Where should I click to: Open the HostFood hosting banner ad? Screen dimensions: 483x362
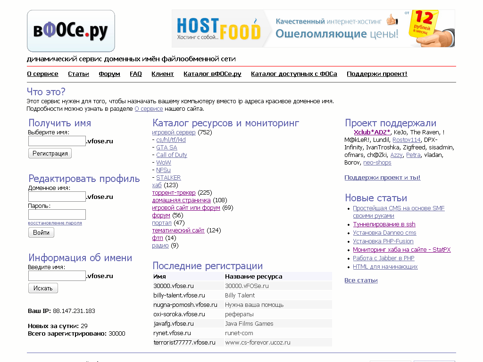pyautogui.click(x=313, y=28)
